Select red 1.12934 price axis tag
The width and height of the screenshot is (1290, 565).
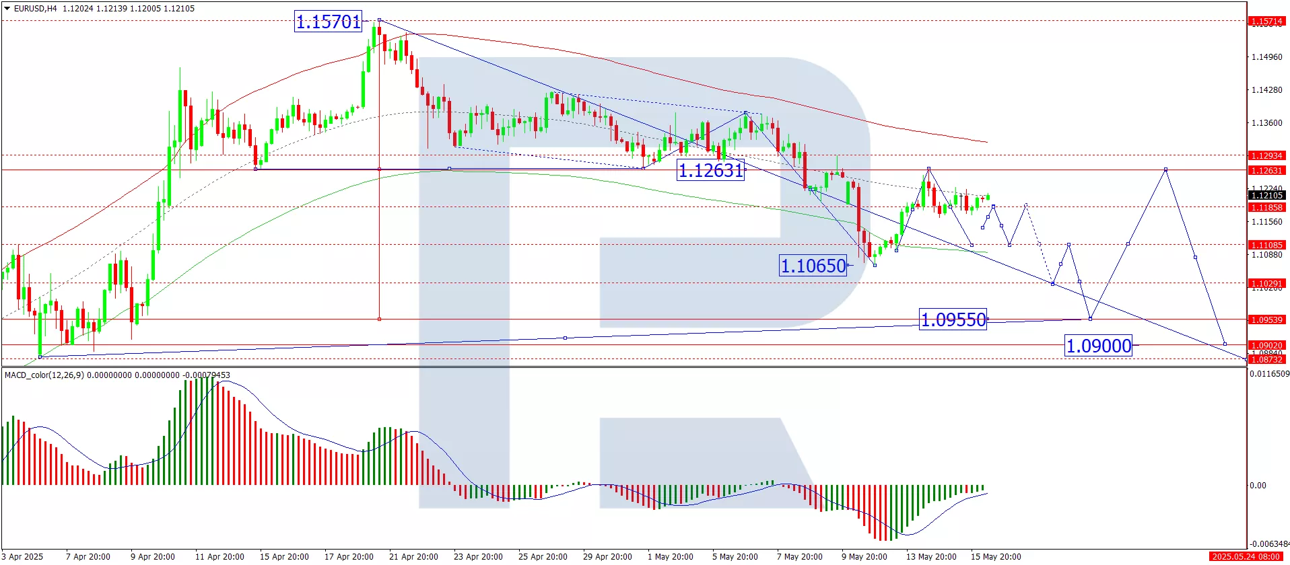pos(1266,155)
